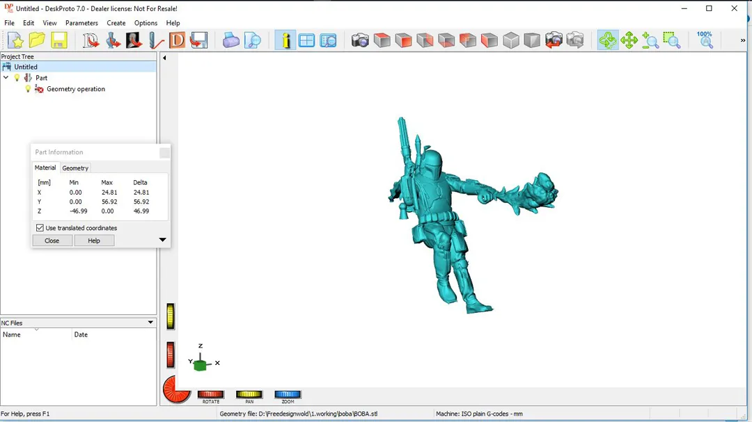The image size is (752, 422).
Task: Click the vertical yellow pan thumbwheel
Action: (x=171, y=316)
